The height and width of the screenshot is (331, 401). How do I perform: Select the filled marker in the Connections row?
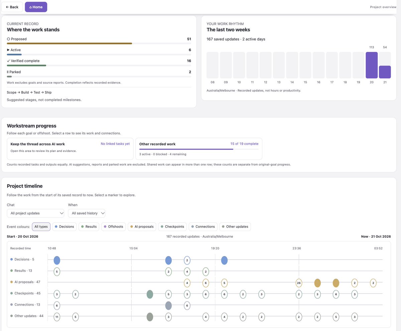pos(168,306)
